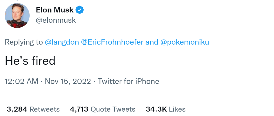Click the 3,284 retweet count number
Screen dimensions: 274x116
tap(17, 109)
